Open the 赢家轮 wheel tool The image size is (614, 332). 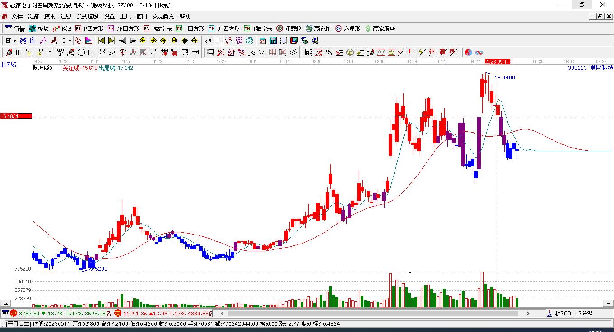[x=318, y=28]
